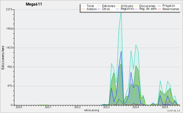Click the orange Anexos legend line swatch
183x113 pixels.
(83, 9)
